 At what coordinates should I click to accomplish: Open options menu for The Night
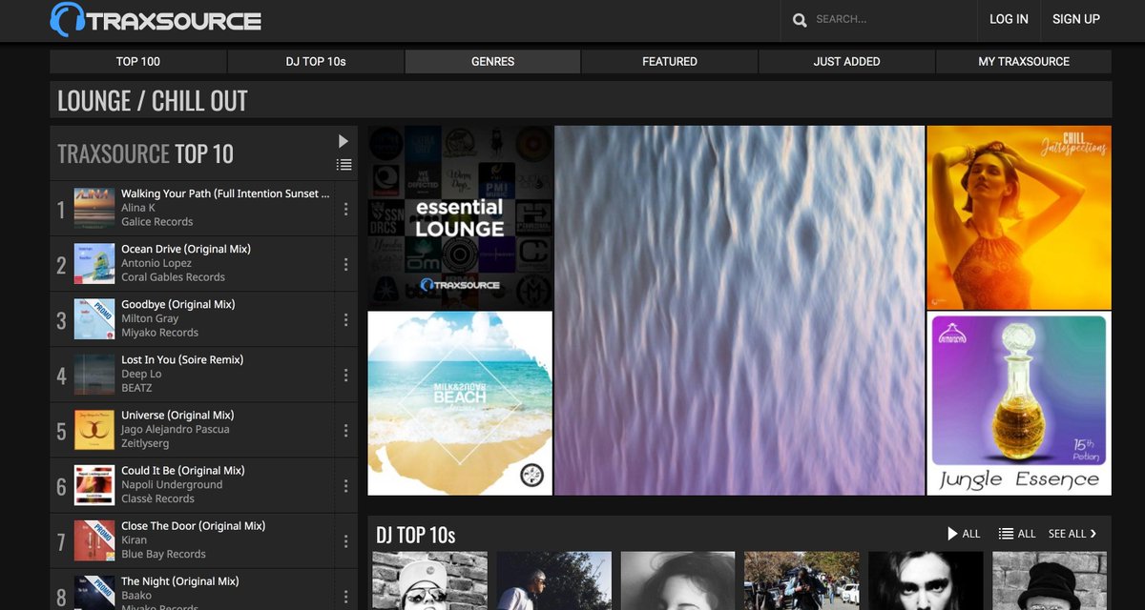tap(345, 596)
